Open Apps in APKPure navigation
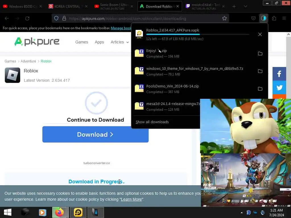The width and height of the screenshot is (291, 218). click(99, 42)
